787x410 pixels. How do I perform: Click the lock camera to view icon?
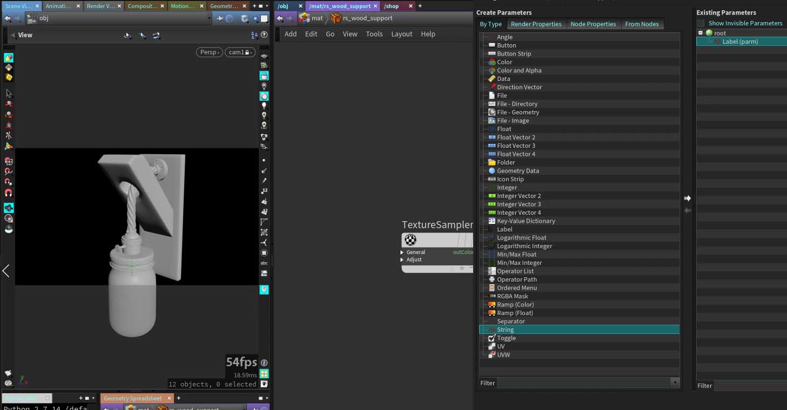click(264, 76)
